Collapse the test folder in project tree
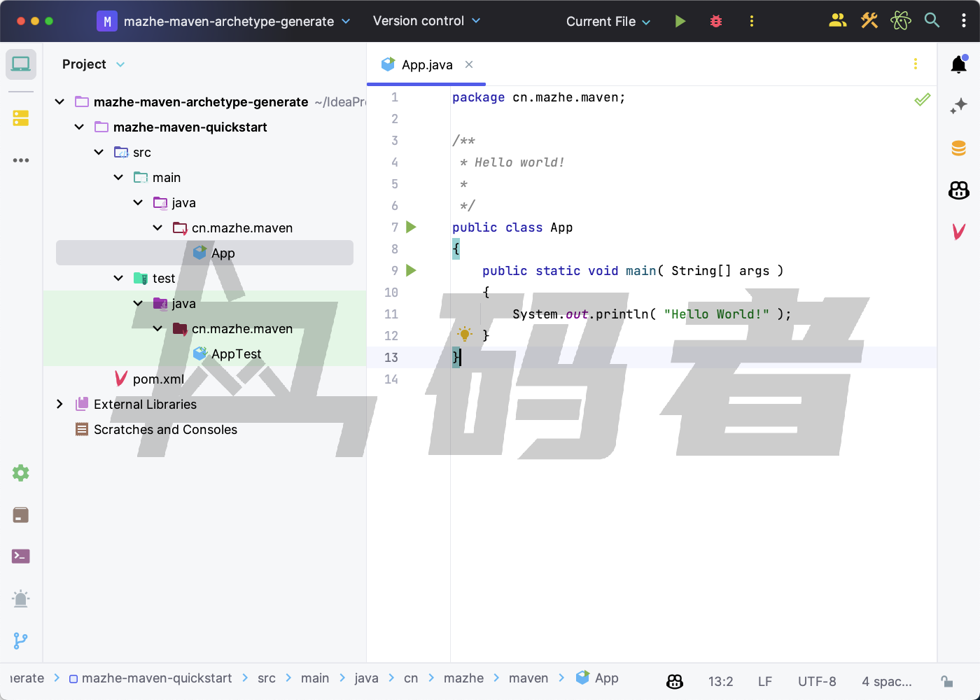 coord(118,278)
